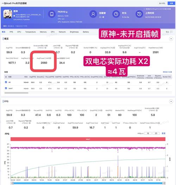
Task: Click the info icon beside overview SmallJank
Action: coord(45,48)
